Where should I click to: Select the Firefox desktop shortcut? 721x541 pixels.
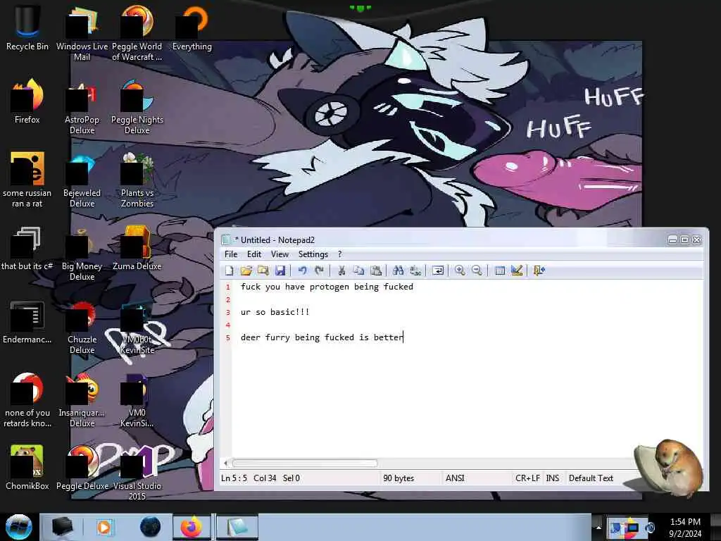[x=27, y=101]
